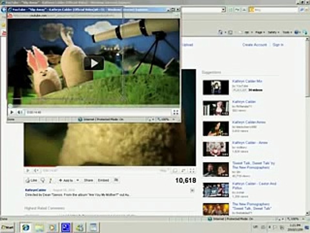
Task: Click the main page vertical scrollbar
Action: click(x=308, y=127)
